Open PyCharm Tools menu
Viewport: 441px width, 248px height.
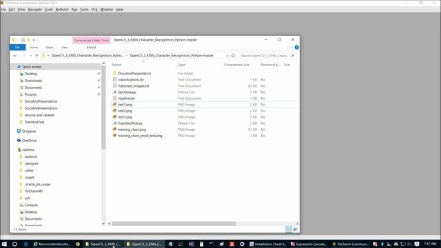[x=84, y=10]
